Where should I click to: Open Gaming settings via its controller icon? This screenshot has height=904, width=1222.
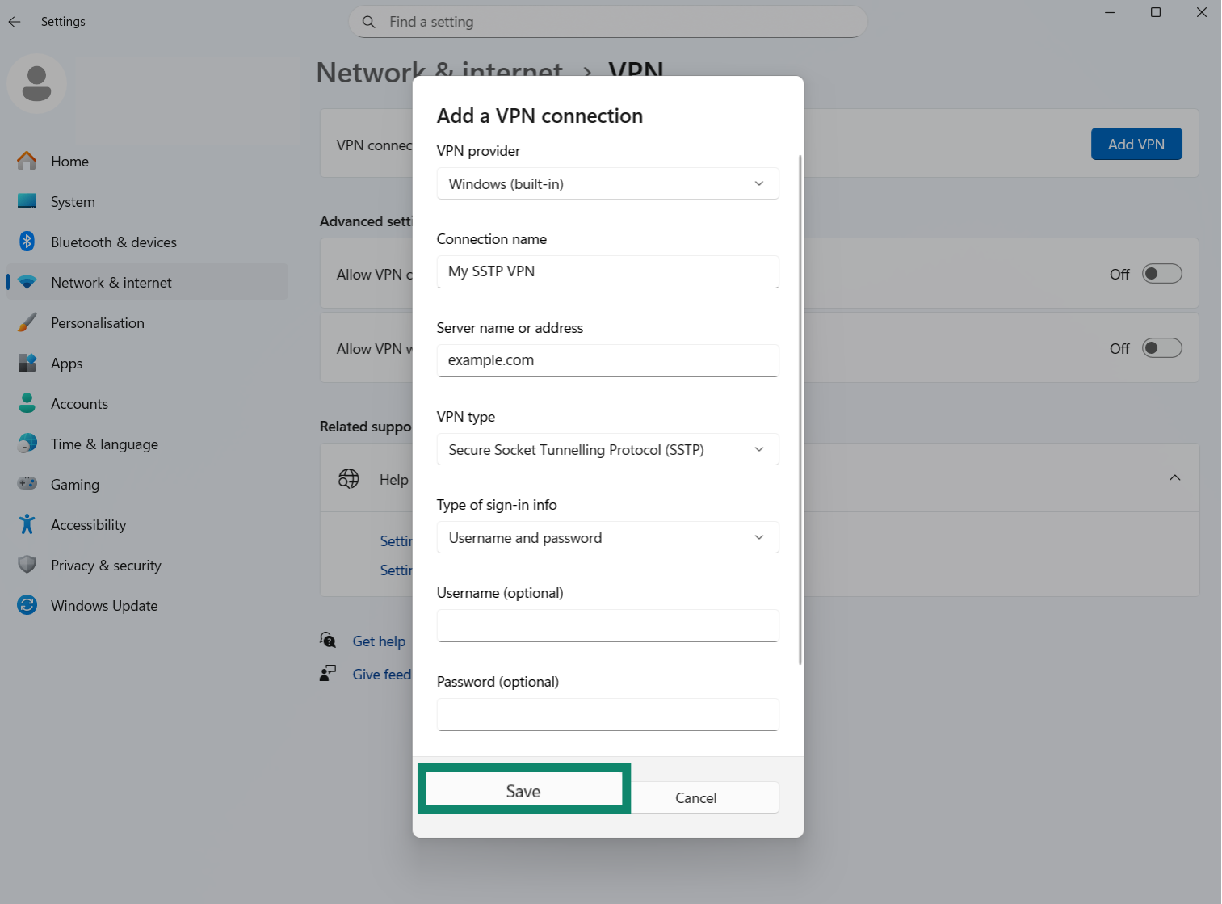point(27,484)
